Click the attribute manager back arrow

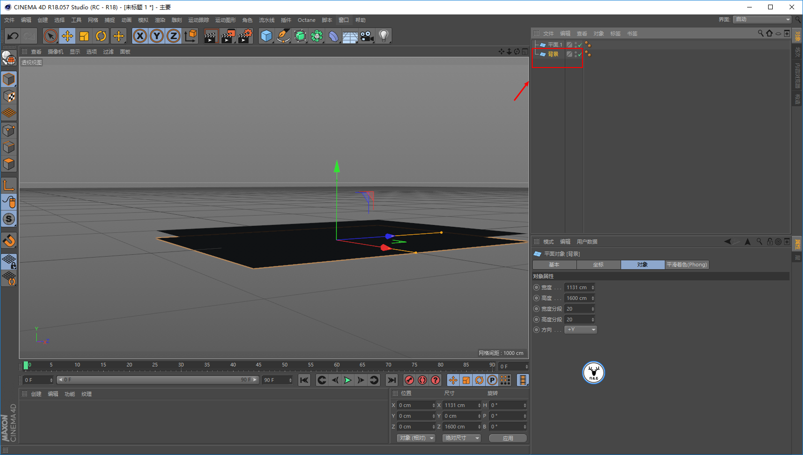pyautogui.click(x=728, y=241)
